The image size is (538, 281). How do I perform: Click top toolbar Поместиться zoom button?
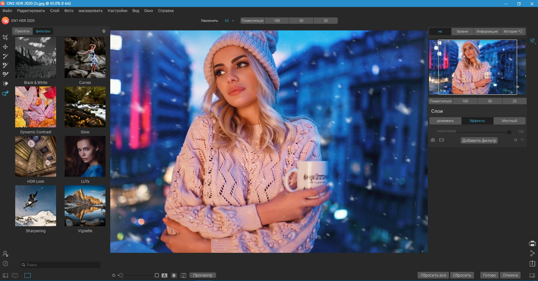tap(253, 21)
